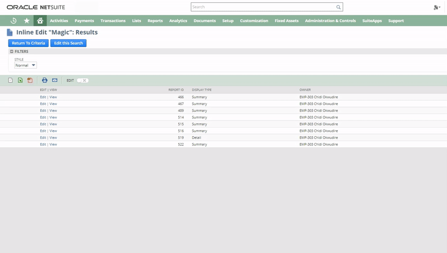
Task: Click View link for report 515
Action: [x=53, y=124]
